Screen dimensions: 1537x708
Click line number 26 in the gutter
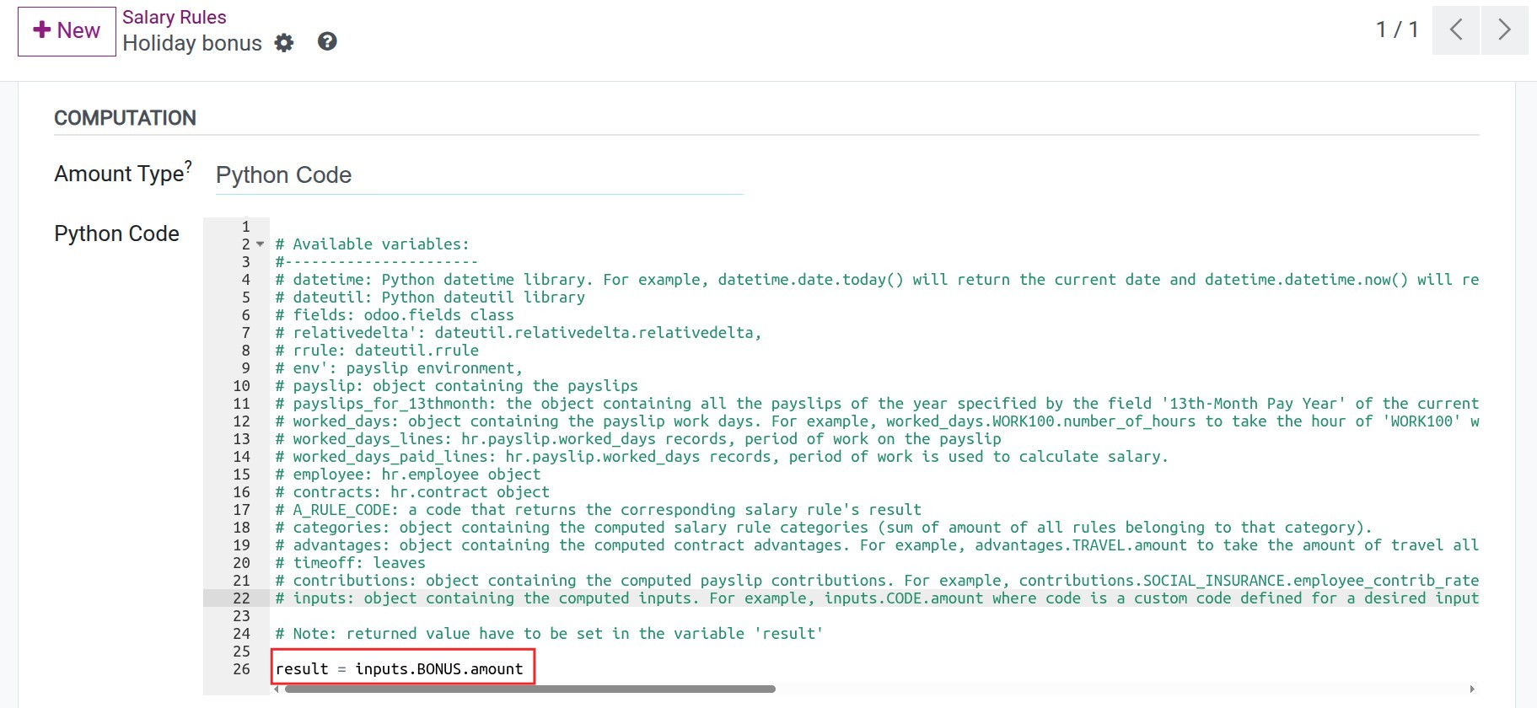tap(241, 669)
